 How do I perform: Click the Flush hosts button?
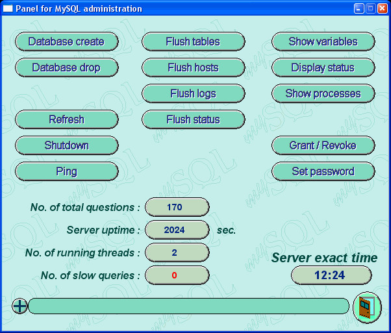tap(194, 68)
